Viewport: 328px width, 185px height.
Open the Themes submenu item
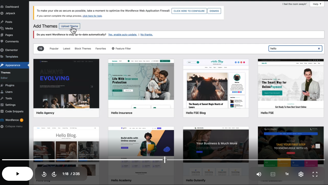pos(6,73)
